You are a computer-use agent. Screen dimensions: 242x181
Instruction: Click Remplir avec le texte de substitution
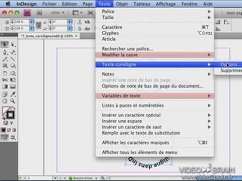pyautogui.click(x=155, y=133)
